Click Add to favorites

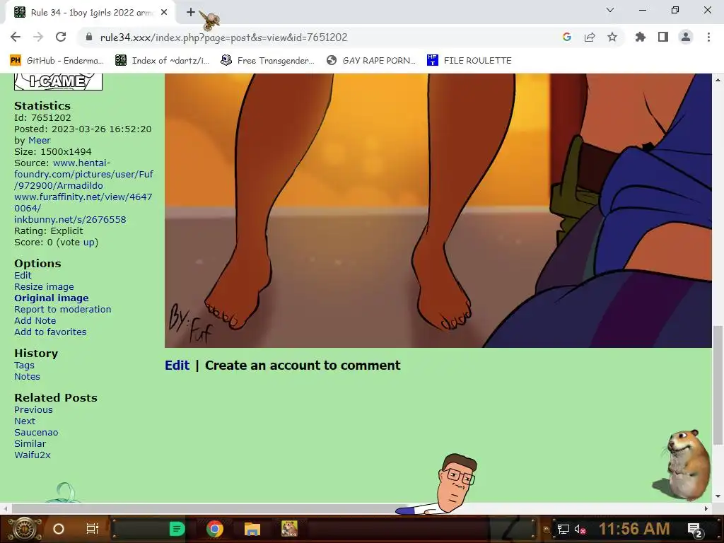50,332
